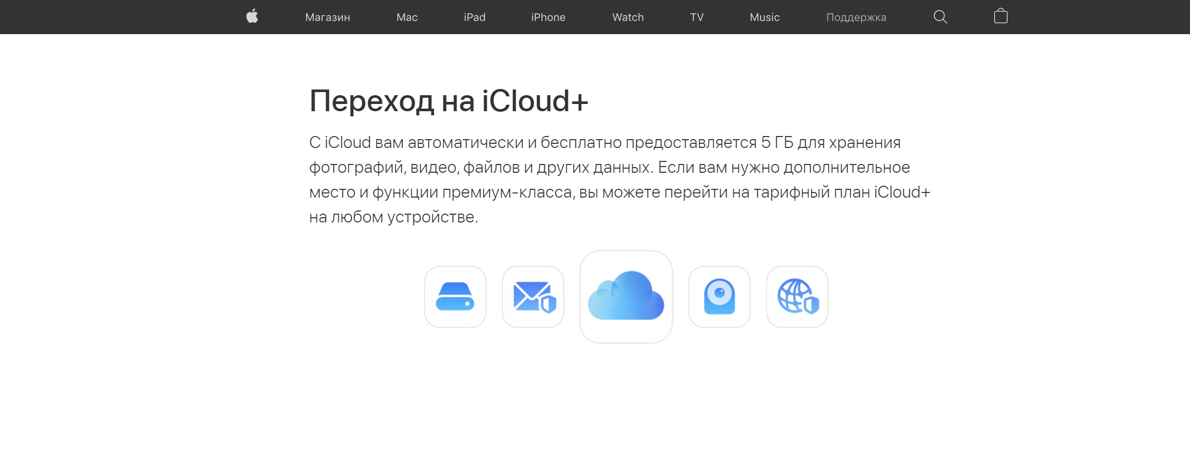Click the HomeKit Secure Video camera icon
1190x449 pixels.
tap(720, 297)
